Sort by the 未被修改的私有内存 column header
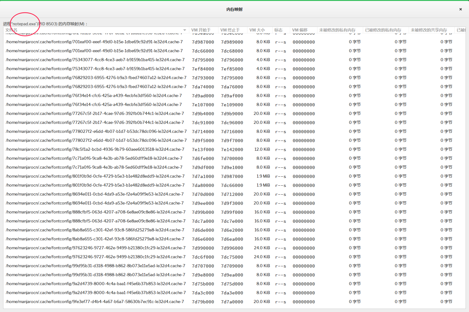Image resolution: width=469 pixels, height=312 pixels. (x=337, y=30)
